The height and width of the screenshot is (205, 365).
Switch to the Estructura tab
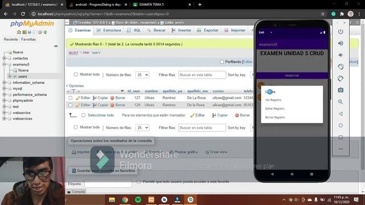(109, 30)
